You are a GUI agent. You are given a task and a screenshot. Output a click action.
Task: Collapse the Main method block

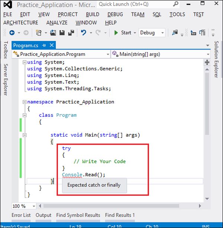[x=25, y=135]
